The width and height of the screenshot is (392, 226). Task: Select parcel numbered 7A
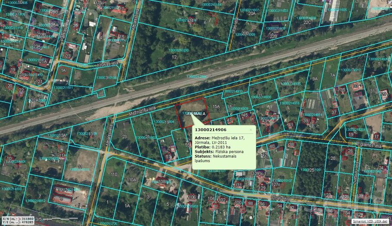coord(332,75)
